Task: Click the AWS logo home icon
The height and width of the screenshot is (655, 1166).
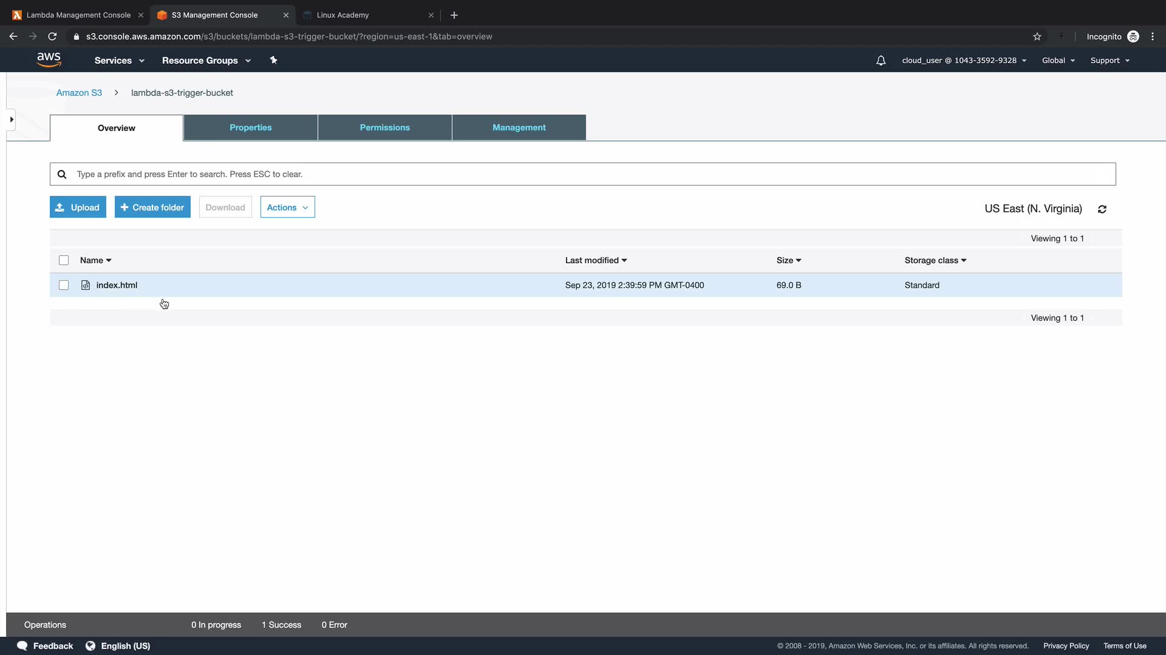Action: pos(49,59)
